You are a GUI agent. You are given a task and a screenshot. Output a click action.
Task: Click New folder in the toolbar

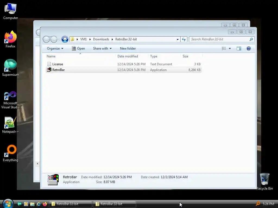128,48
